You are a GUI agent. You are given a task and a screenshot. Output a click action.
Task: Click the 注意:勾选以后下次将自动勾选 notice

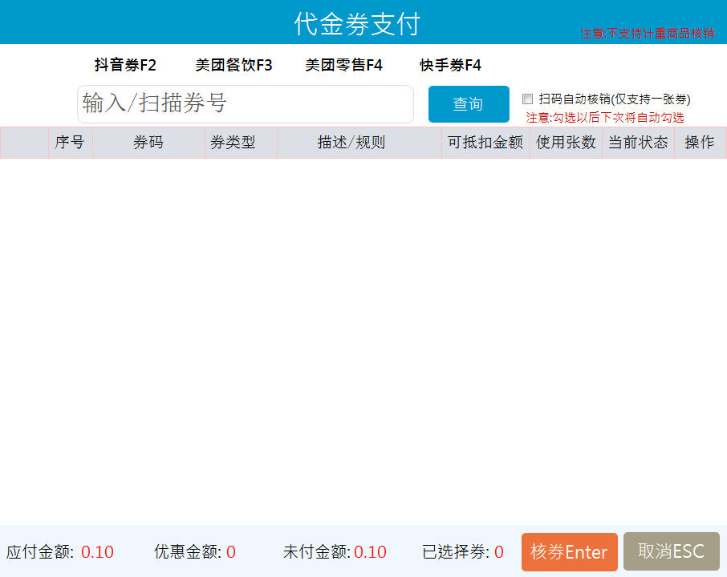tap(604, 118)
